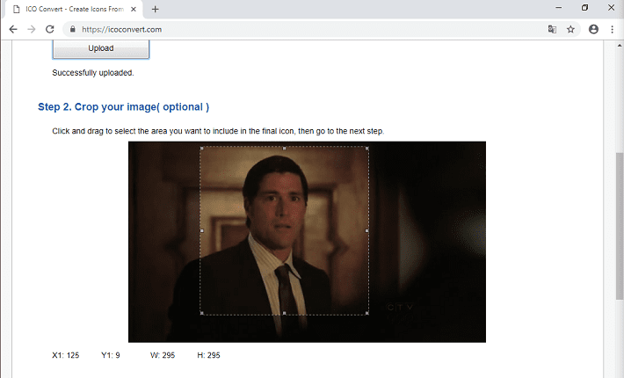View site info via padlock icon
This screenshot has height=378, width=624.
[x=72, y=29]
